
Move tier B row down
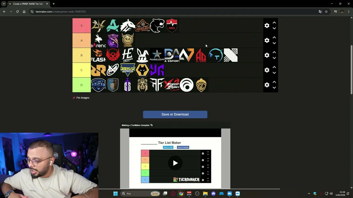274,58
